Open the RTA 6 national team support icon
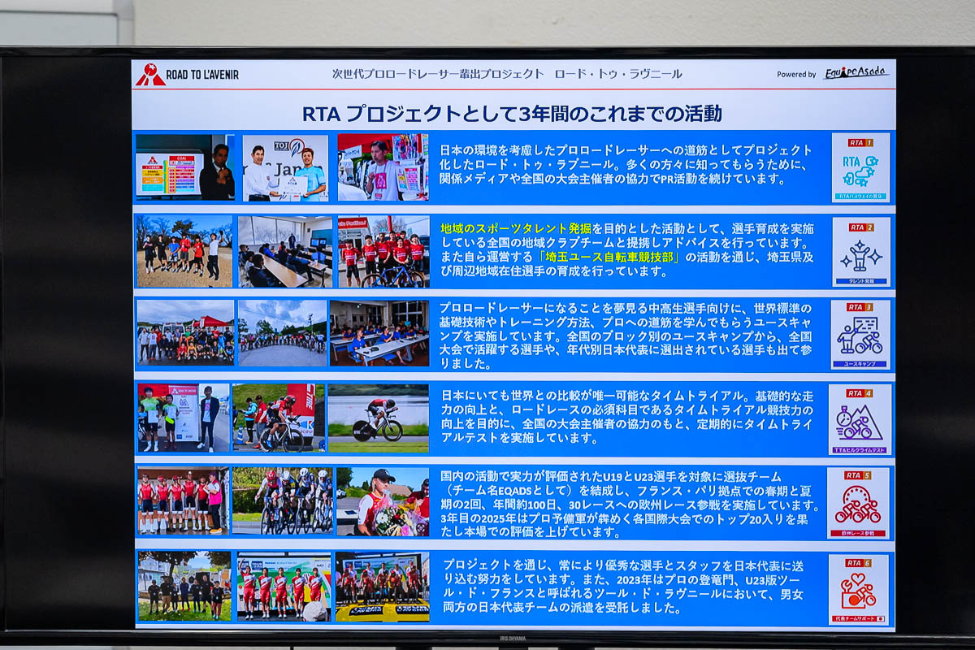The width and height of the screenshot is (975, 650). click(858, 589)
